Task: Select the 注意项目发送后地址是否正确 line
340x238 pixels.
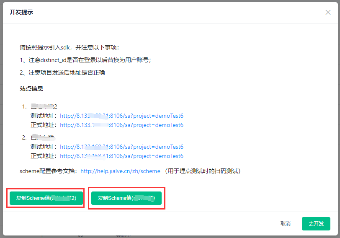Action: (62, 72)
